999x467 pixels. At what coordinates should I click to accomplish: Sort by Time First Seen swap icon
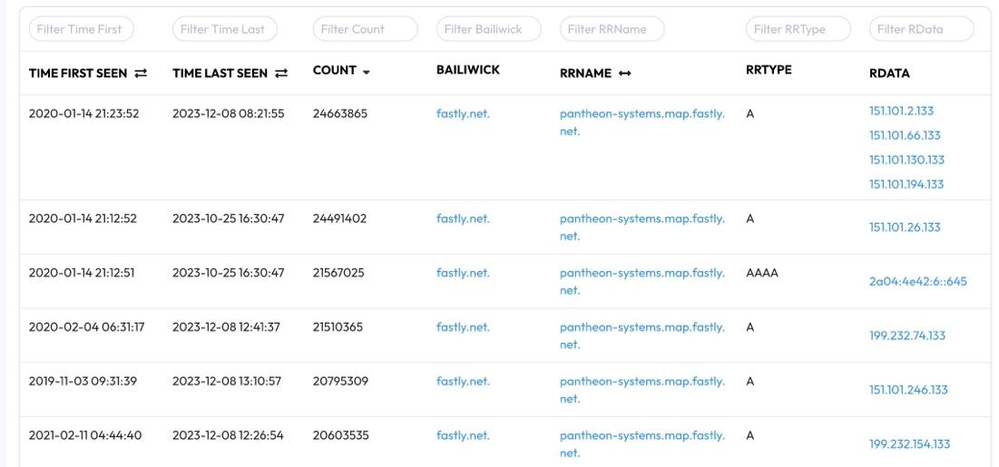[141, 73]
